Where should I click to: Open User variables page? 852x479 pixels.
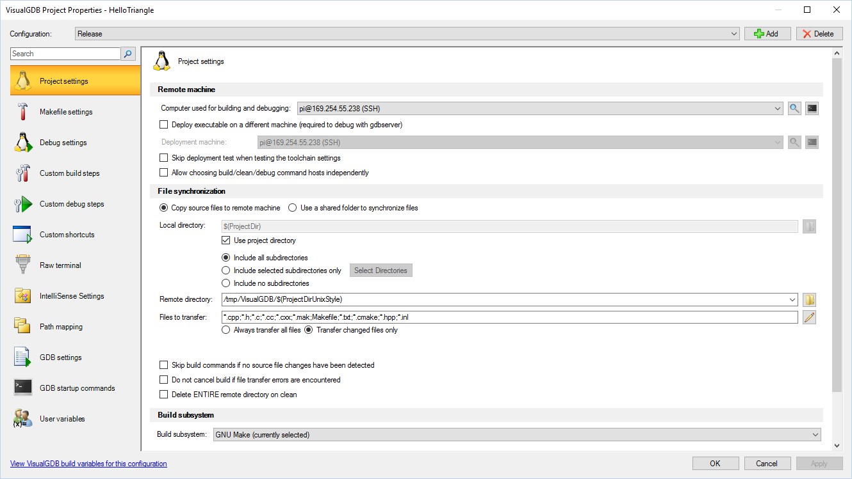coord(76,419)
